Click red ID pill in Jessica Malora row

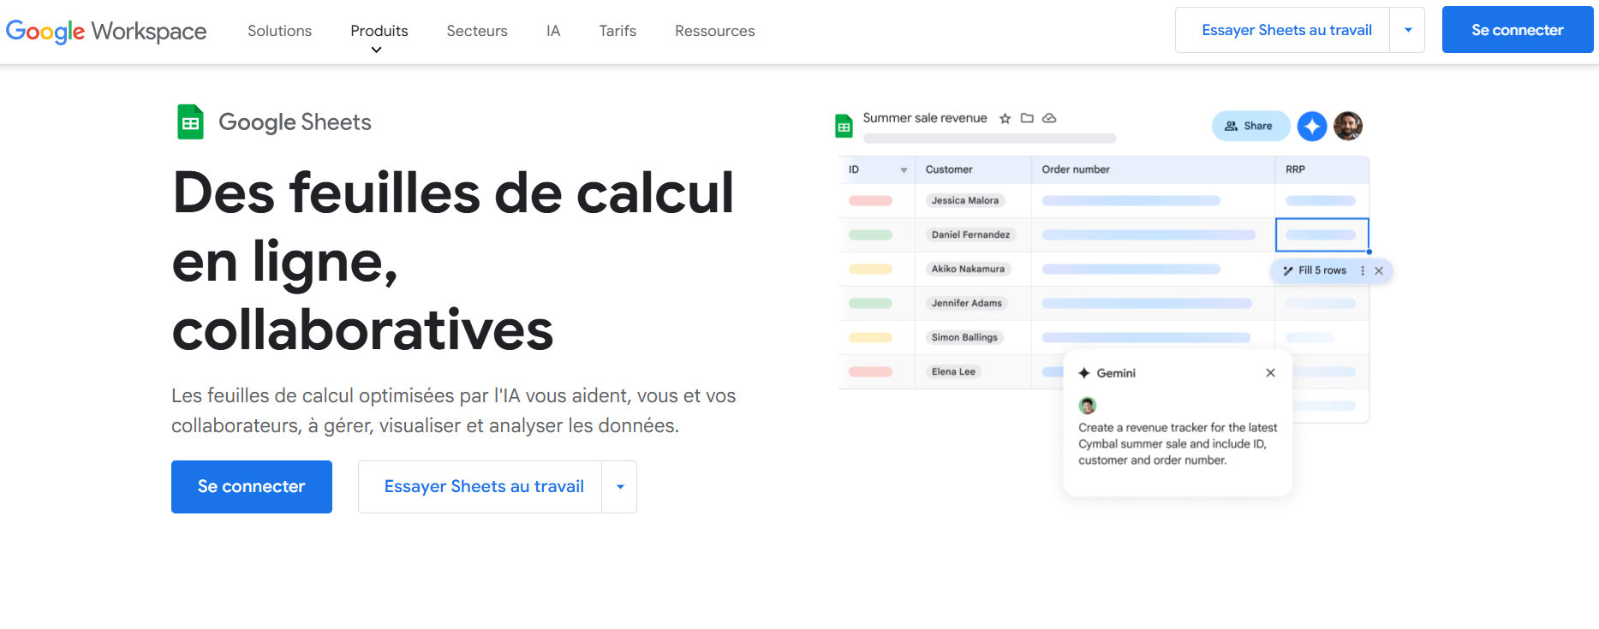click(x=870, y=200)
